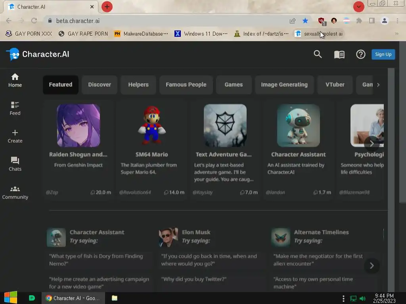
Task: Click the Alternate Timelines butterfly avatar
Action: (x=281, y=237)
